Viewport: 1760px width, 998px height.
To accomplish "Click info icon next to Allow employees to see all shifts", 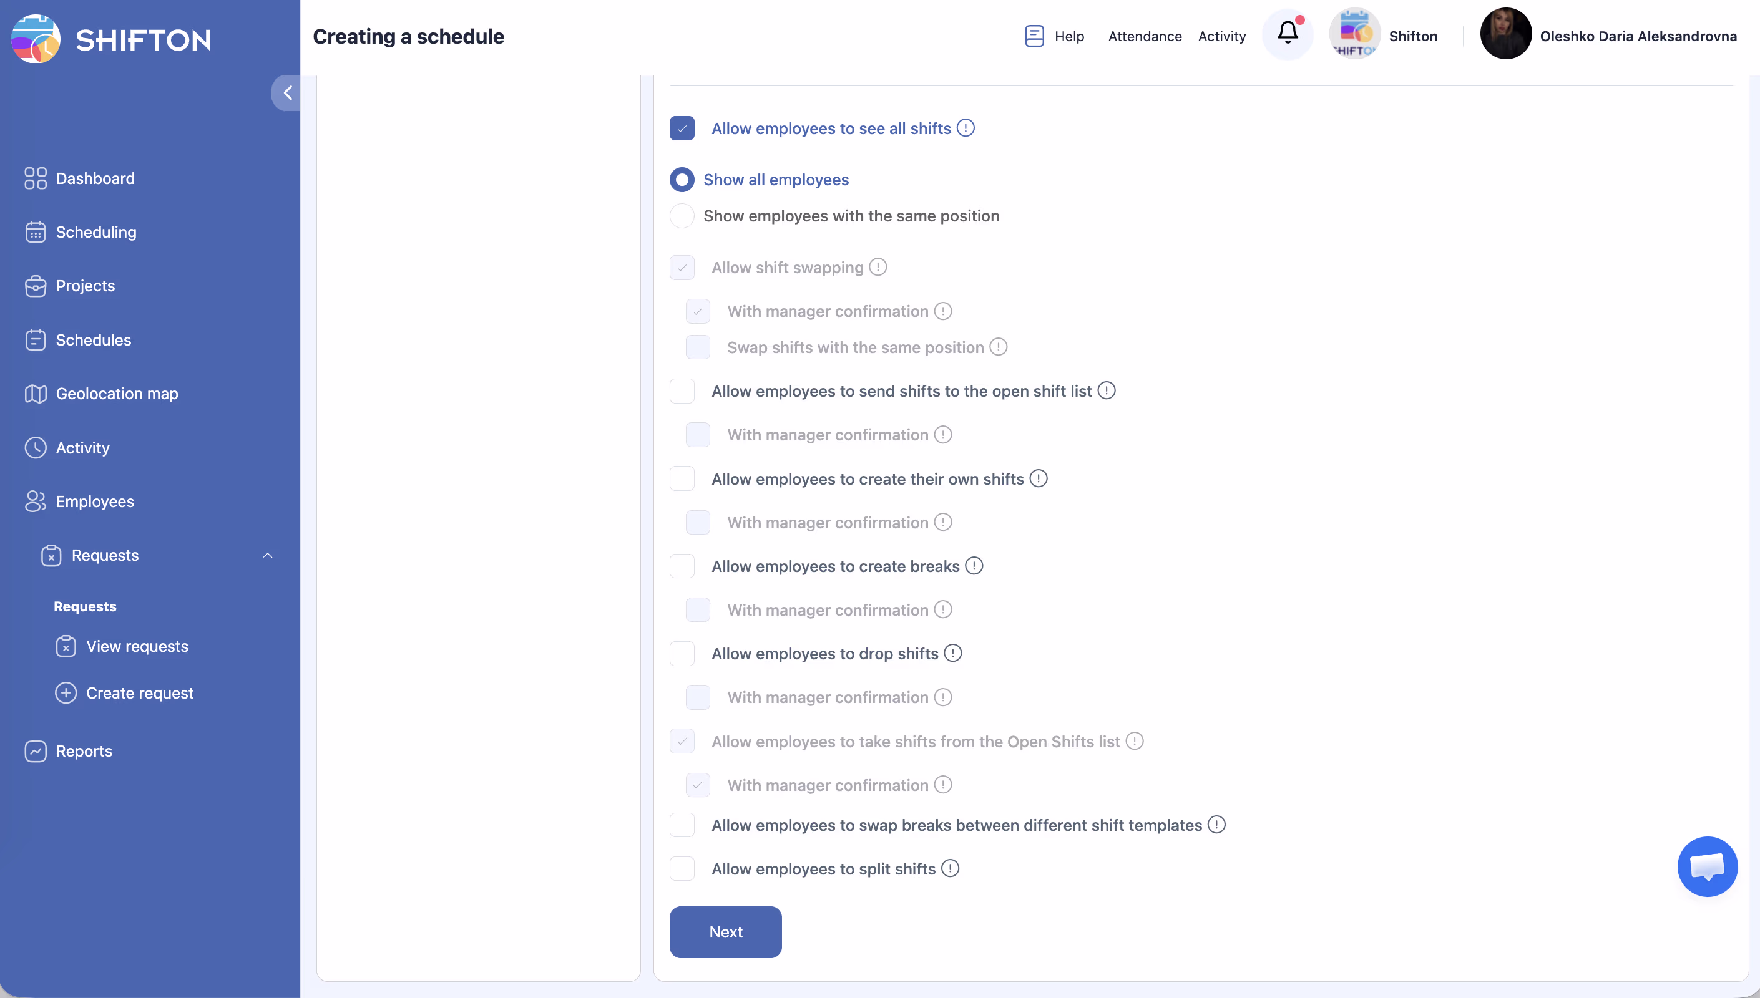I will (x=966, y=128).
